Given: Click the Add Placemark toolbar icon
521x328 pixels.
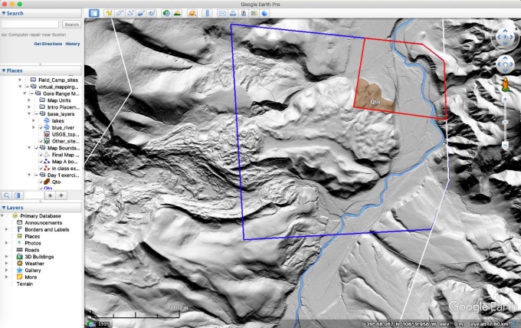Looking at the screenshot, I should coord(111,13).
